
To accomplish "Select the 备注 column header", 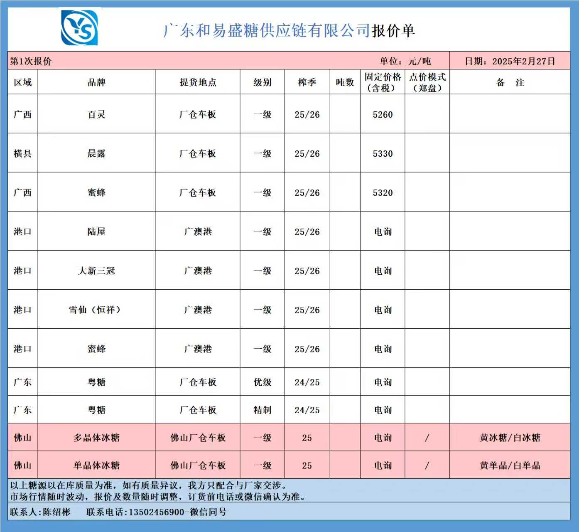I will point(510,82).
